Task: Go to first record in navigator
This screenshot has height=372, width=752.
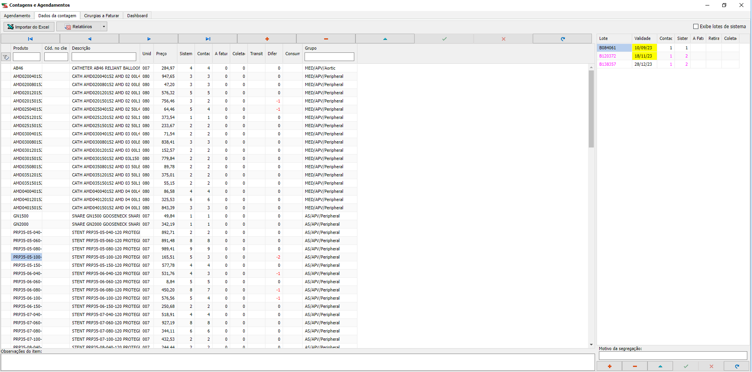Action: click(x=30, y=39)
